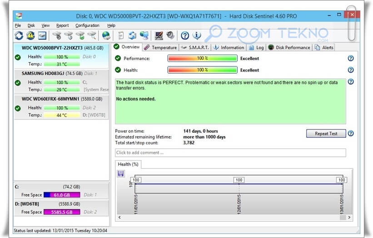This screenshot has height=238, width=373.
Task: Click the disk with green checkmark icon
Action: click(x=80, y=36)
